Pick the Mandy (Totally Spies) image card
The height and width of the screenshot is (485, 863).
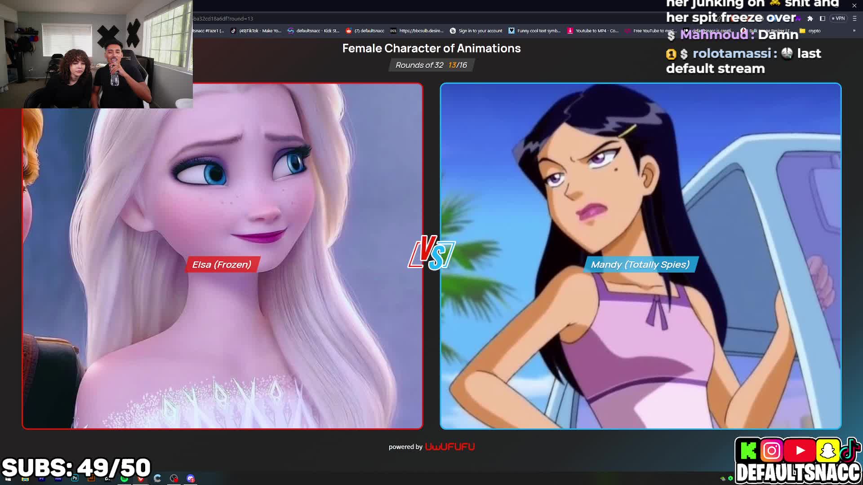[x=641, y=256]
